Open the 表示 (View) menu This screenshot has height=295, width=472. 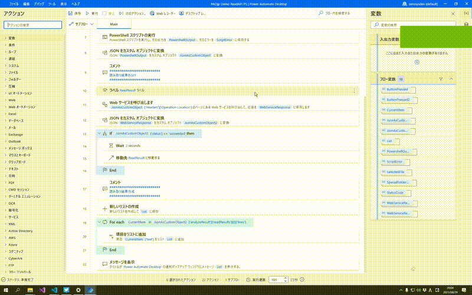(64, 4)
